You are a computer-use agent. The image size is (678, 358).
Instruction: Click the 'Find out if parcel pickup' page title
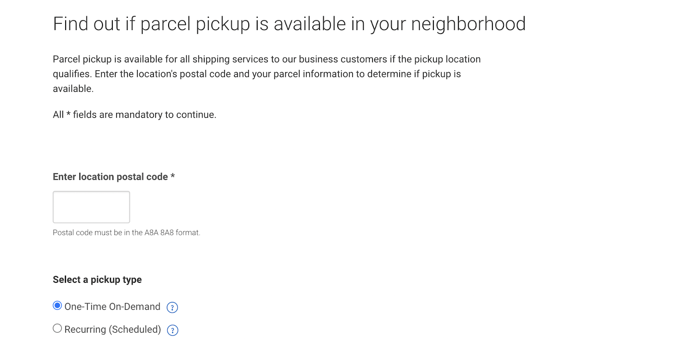289,24
